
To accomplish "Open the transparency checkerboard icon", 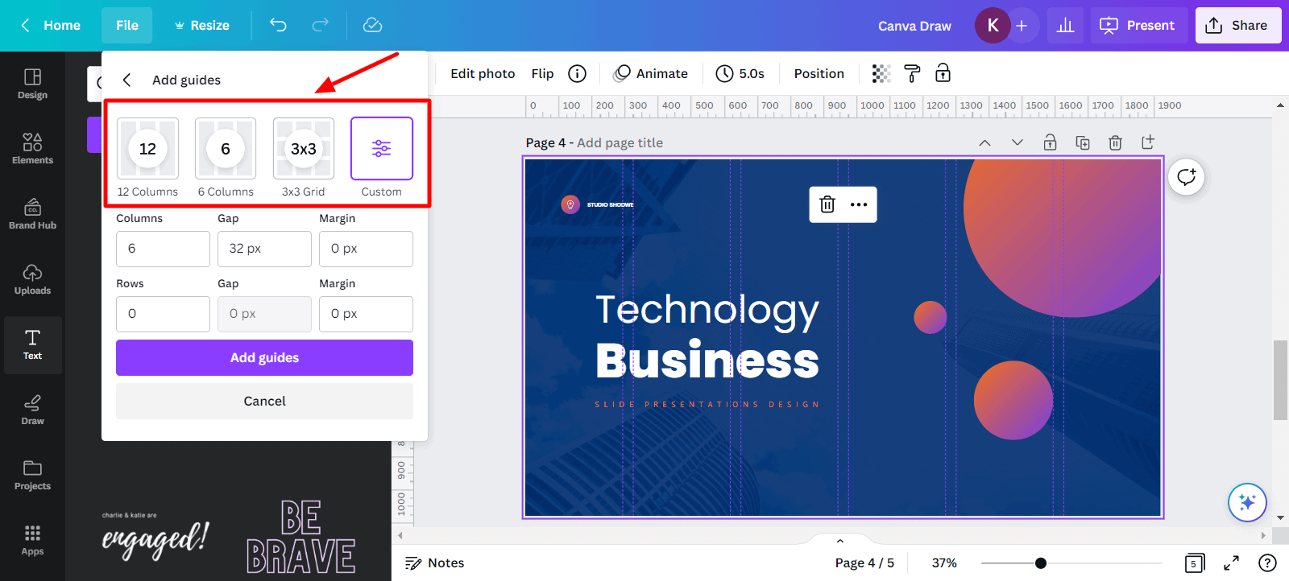I will (x=881, y=73).
